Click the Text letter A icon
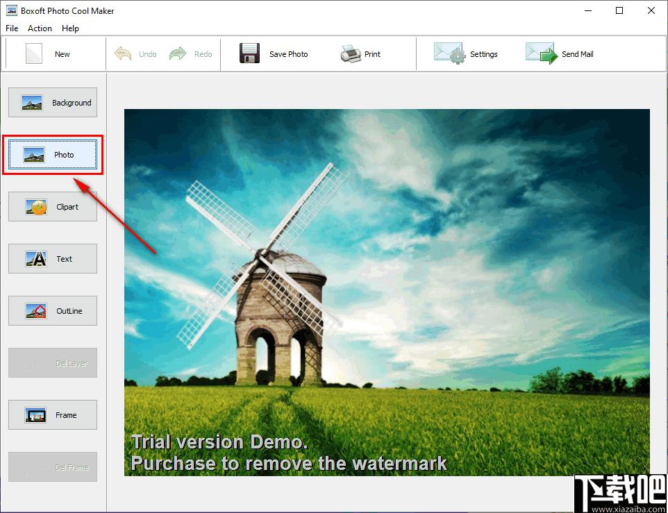 click(x=36, y=259)
